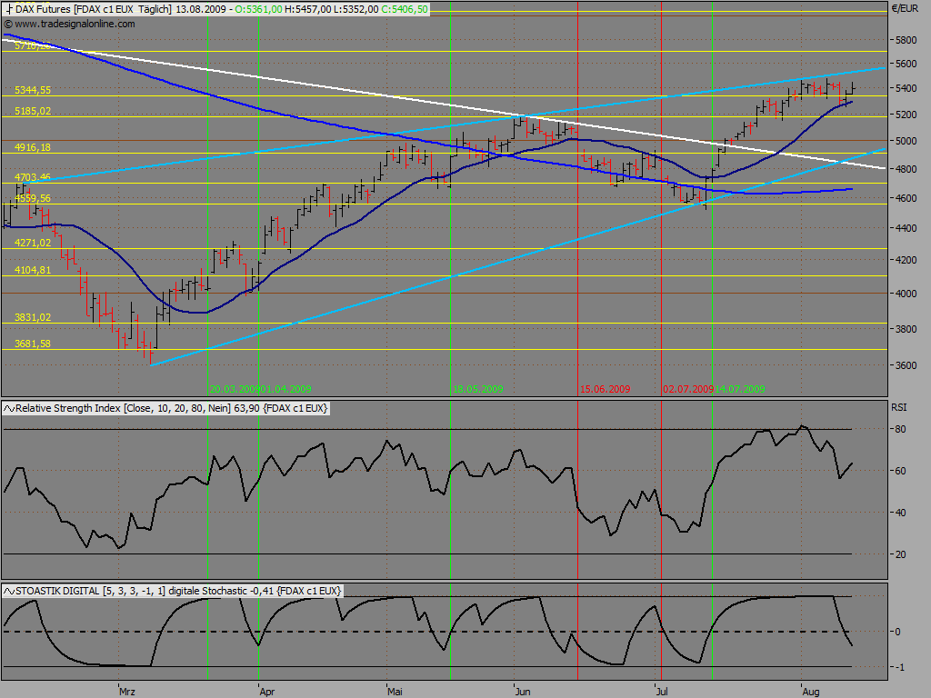The image size is (931, 698).
Task: Click the 15.06.2009 red date marker
Action: 605,389
